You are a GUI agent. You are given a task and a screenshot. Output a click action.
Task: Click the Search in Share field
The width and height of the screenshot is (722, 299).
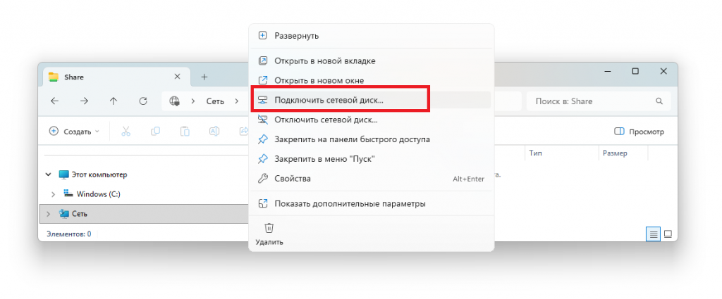click(x=599, y=101)
